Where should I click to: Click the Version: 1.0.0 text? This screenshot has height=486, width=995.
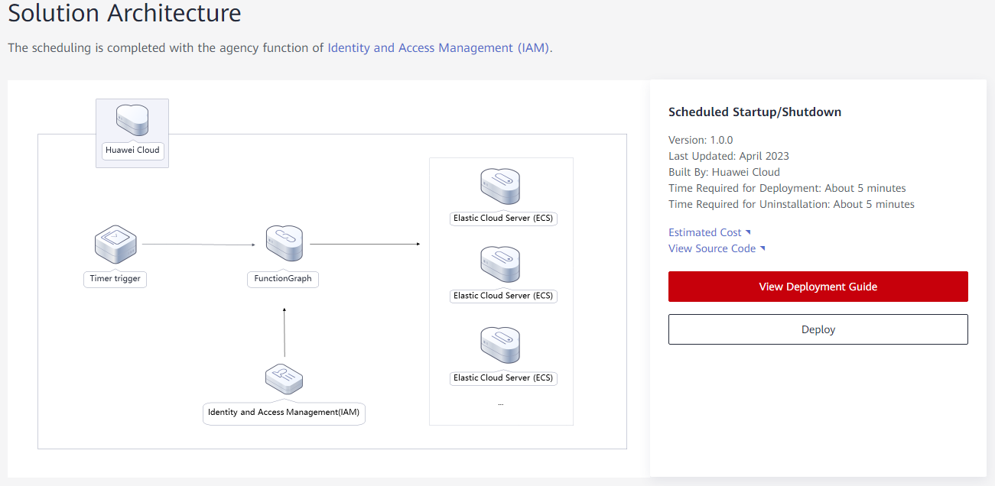[x=701, y=140]
